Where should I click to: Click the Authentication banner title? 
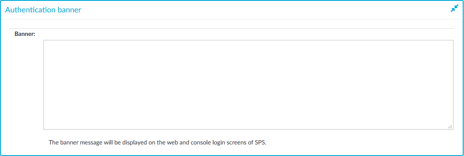tap(43, 10)
